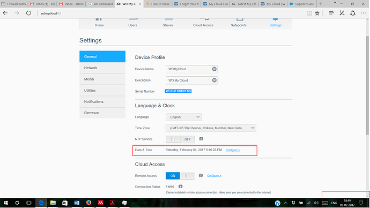Open a new browser tab with plus
Screen dimensions: 370x208
click(320, 4)
